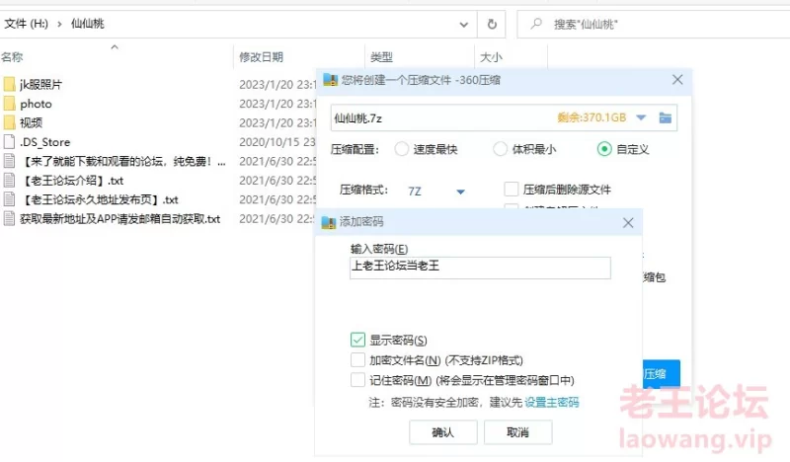Select 获取最新地址及APP请发邮箱自动获取.txt file name
The image size is (790, 462).
click(x=119, y=218)
